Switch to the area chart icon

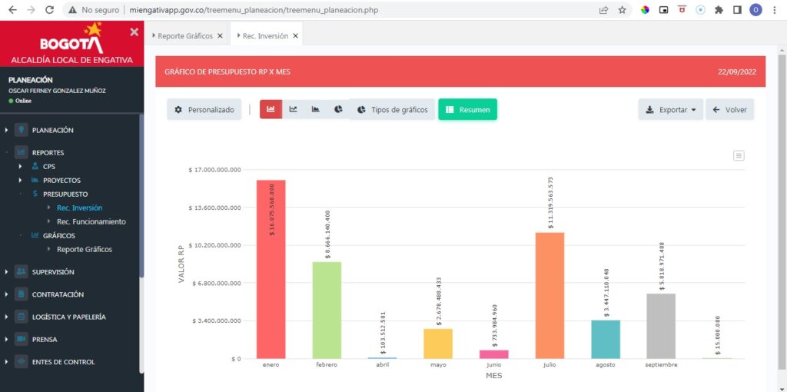point(315,109)
